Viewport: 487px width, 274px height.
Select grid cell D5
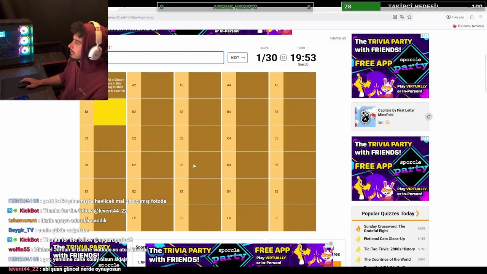click(x=293, y=165)
